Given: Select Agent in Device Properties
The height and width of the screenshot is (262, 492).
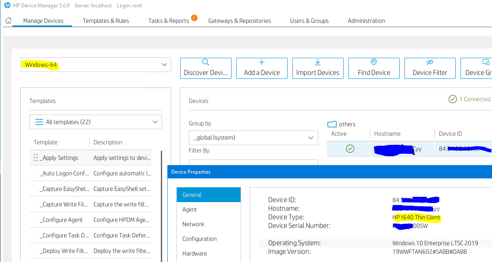Looking at the screenshot, I should (x=209, y=209).
